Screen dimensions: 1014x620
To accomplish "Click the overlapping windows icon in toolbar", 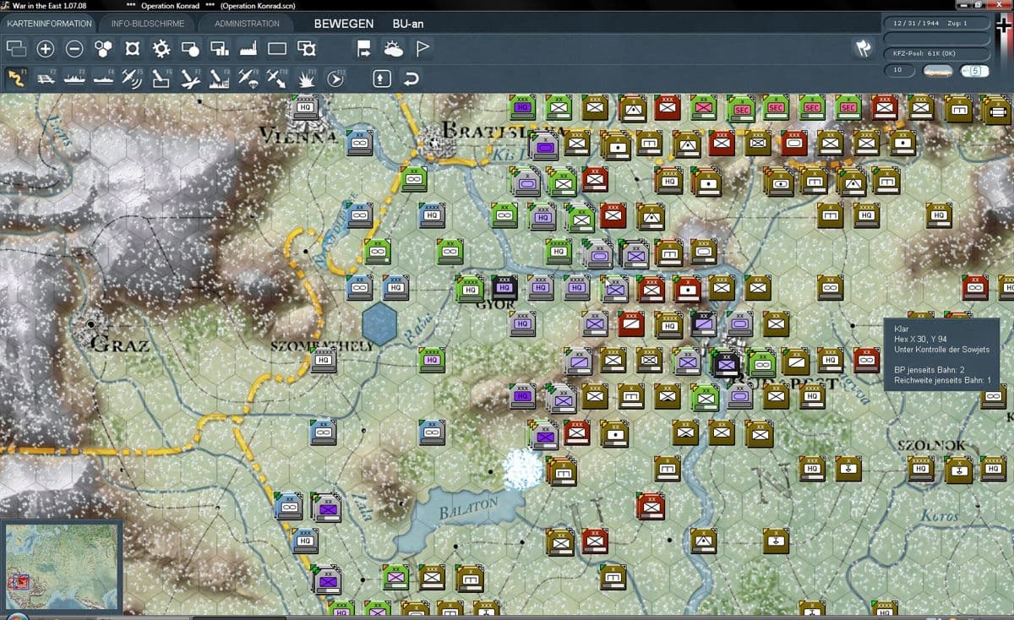I will tap(17, 50).
